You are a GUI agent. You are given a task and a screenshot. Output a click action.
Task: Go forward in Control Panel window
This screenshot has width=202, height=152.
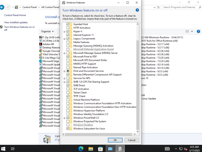pyautogui.click(x=8, y=7)
